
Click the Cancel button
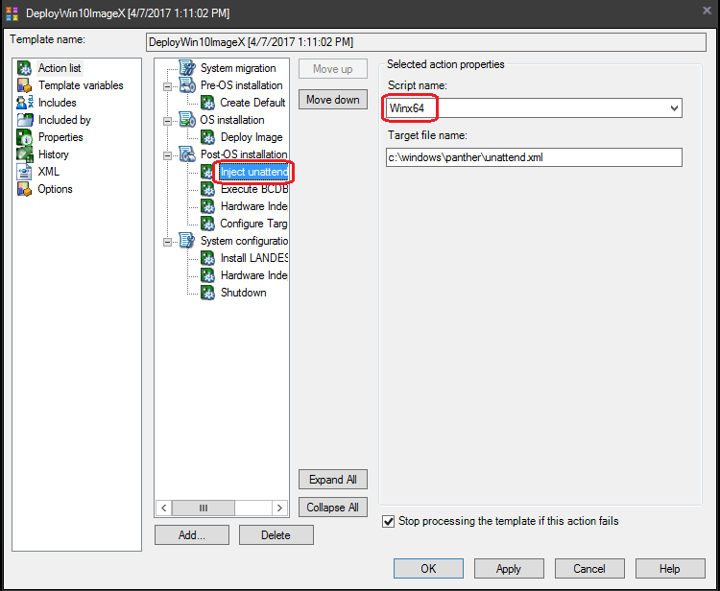click(x=589, y=569)
